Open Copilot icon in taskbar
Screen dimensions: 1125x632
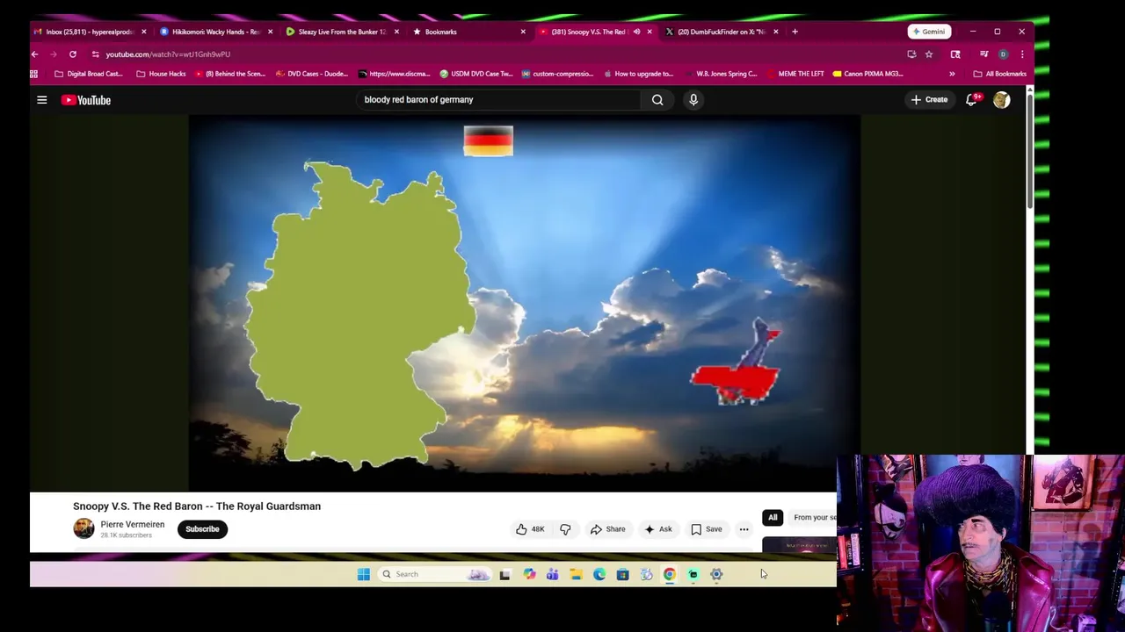point(529,574)
